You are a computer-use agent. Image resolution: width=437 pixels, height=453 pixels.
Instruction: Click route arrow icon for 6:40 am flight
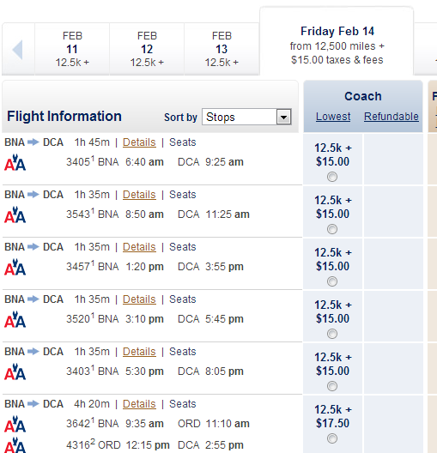coord(33,142)
